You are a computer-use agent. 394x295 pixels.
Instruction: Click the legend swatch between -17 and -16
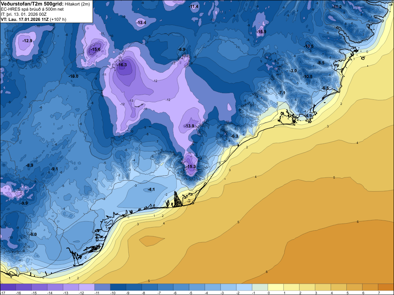click(8, 287)
